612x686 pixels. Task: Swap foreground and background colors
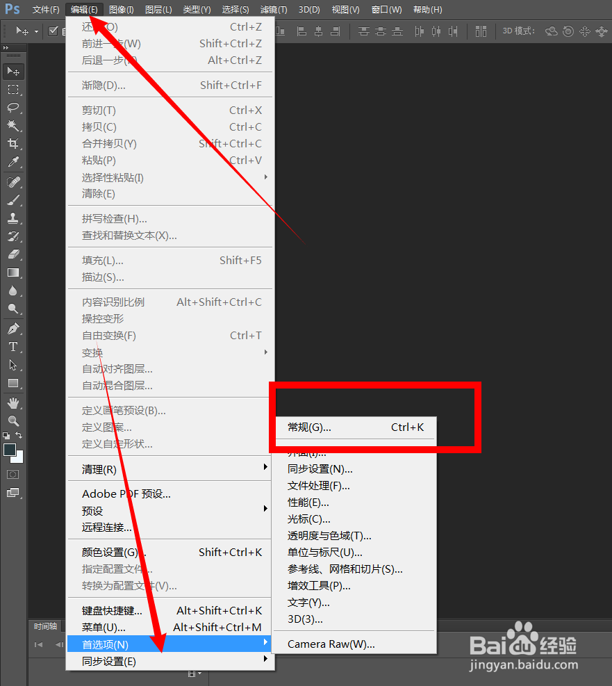pyautogui.click(x=19, y=435)
